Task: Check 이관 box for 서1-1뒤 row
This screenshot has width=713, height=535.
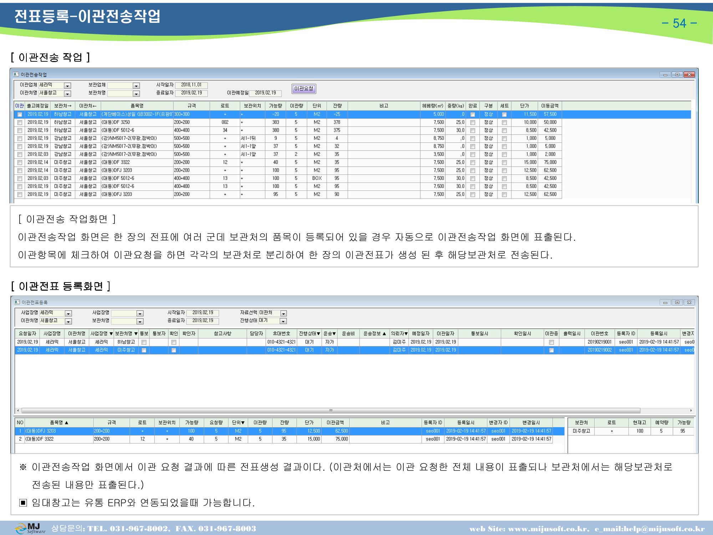Action: pyautogui.click(x=20, y=138)
